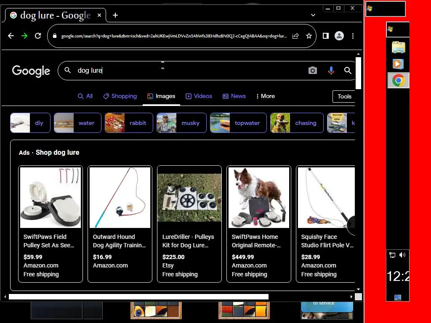Screen dimensions: 431x323
Task: Click the $449.99 price text
Action: pos(243,257)
